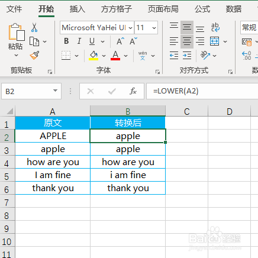Switch to the 方方格子 tab
258x258 pixels.
point(117,9)
